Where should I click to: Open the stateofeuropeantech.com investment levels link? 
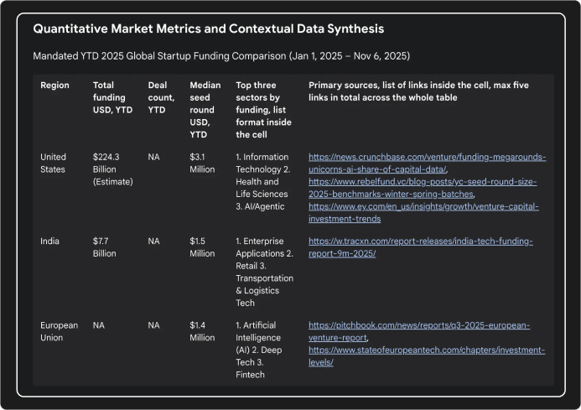[427, 356]
